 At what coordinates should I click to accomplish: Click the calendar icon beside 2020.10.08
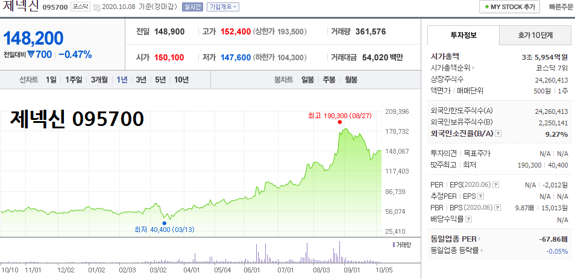97,7
